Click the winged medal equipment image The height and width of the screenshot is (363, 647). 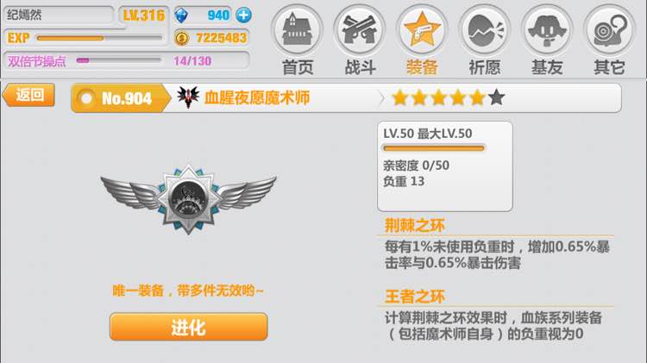tap(189, 199)
